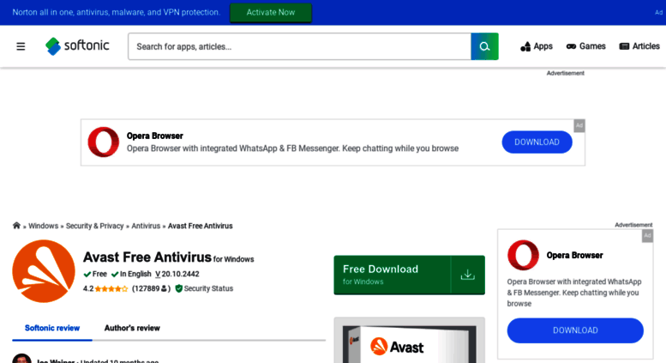
Task: Click the version V 20.10.2442
Action: coord(177,274)
